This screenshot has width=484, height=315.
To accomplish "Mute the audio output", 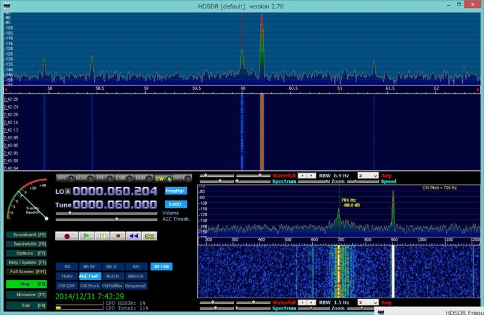I will click(x=67, y=276).
